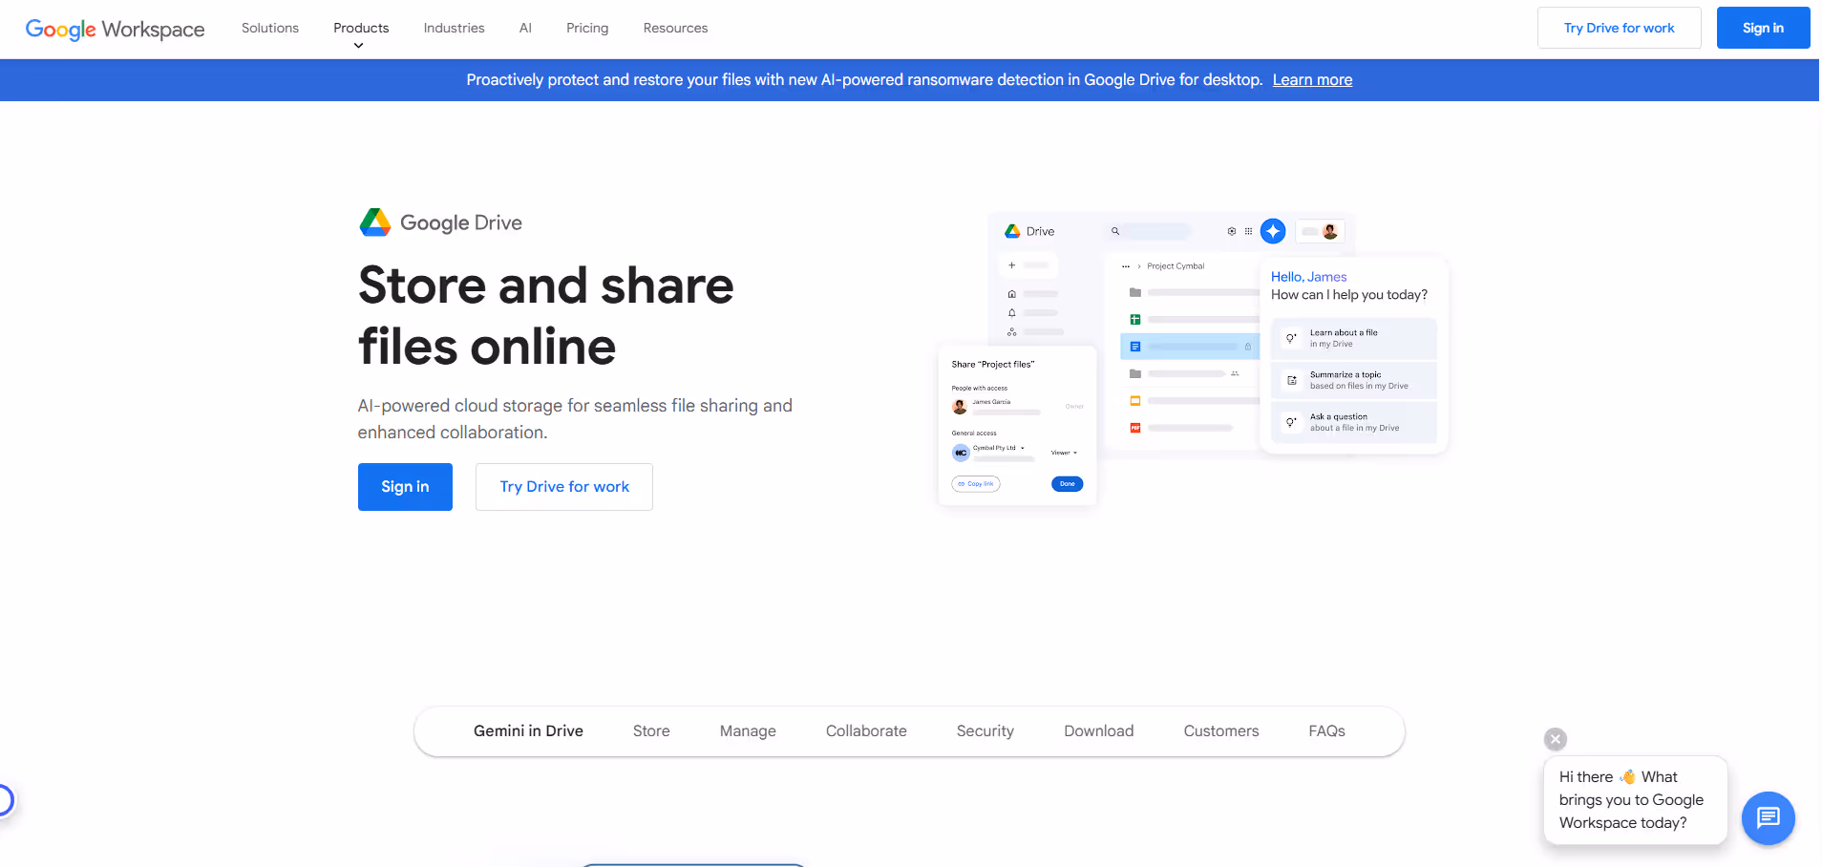
Task: Open the blue chat bubble icon
Action: 1768,818
